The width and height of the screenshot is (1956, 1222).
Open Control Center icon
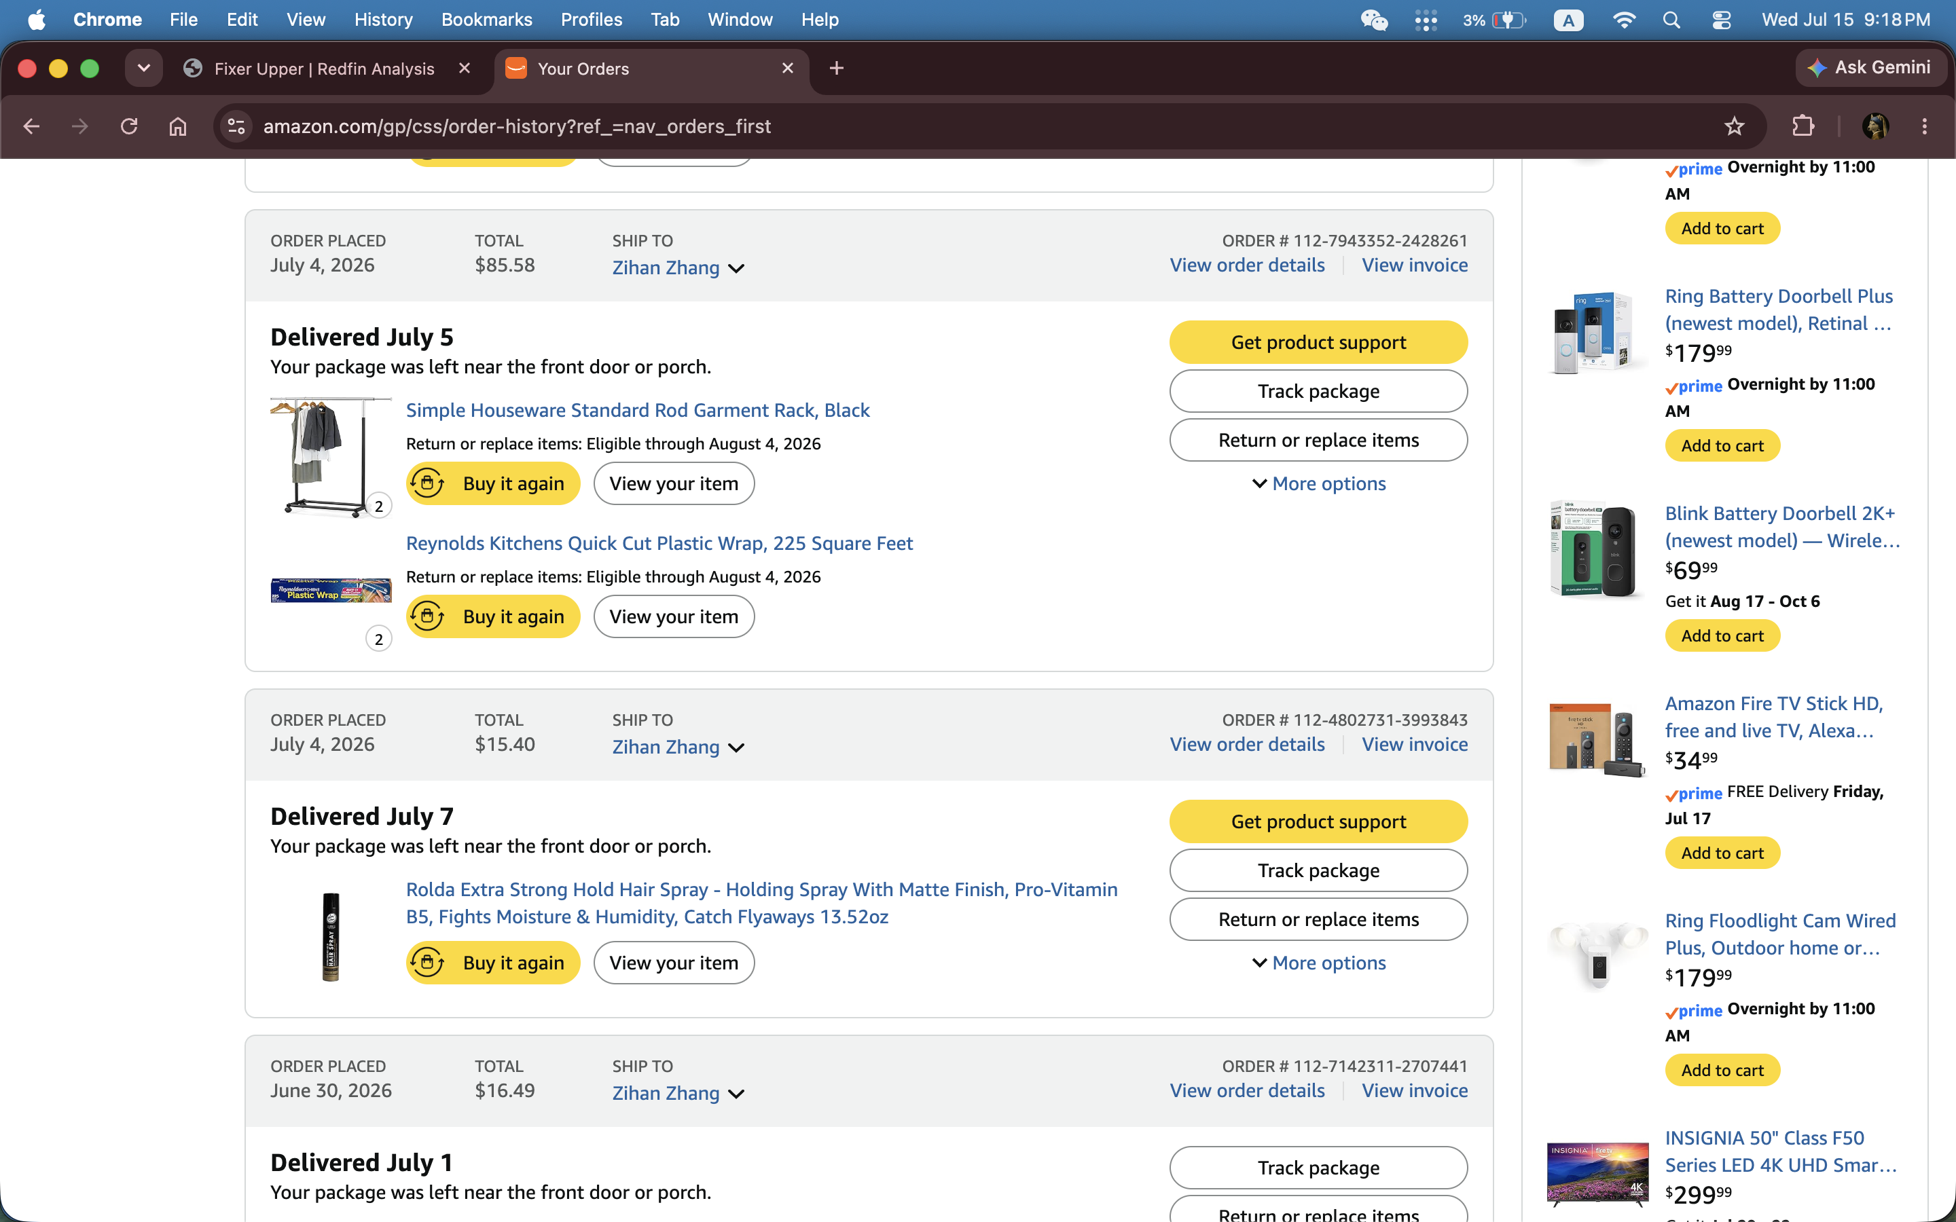1721,20
